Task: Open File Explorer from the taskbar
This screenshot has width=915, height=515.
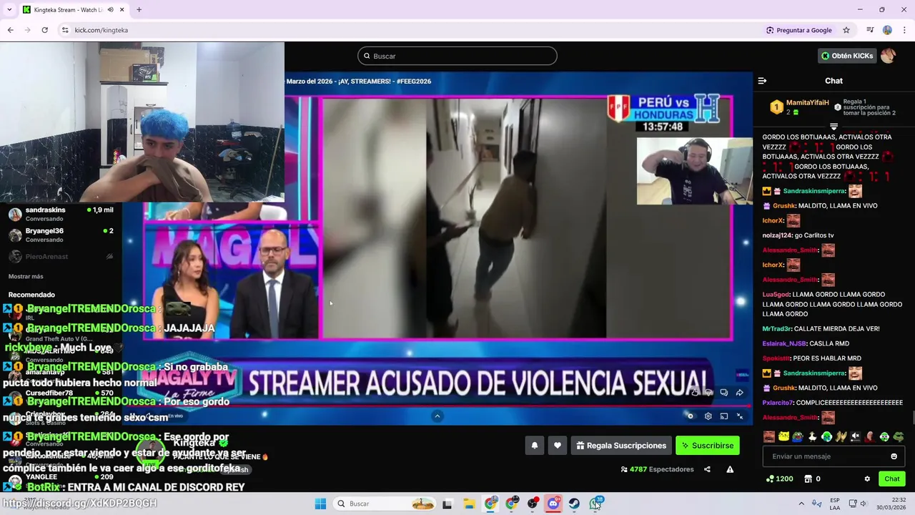Action: click(x=469, y=504)
